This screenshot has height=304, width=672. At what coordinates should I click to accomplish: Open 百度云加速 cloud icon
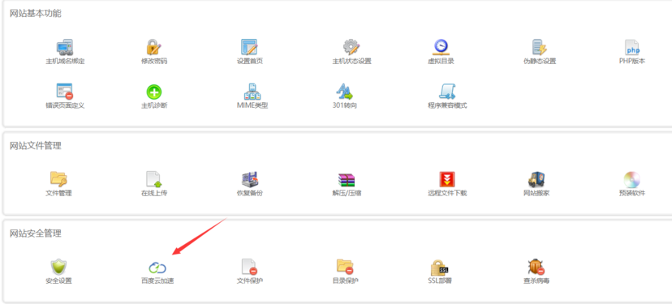157,268
